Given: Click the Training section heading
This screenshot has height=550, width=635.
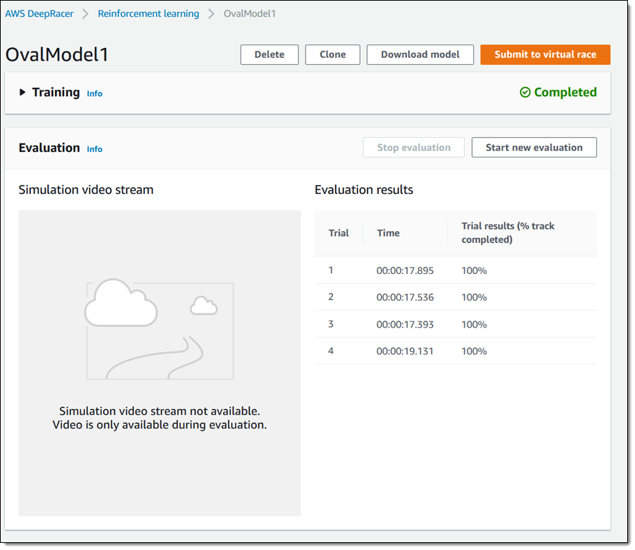Looking at the screenshot, I should tap(56, 92).
